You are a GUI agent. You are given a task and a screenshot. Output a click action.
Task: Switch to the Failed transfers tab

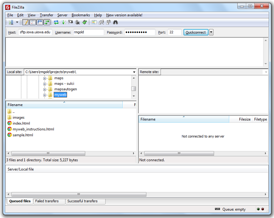tap(47, 201)
